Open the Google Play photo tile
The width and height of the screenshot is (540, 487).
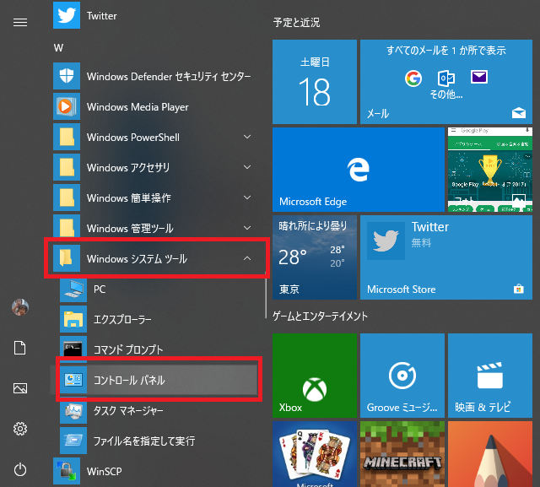pyautogui.click(x=490, y=170)
